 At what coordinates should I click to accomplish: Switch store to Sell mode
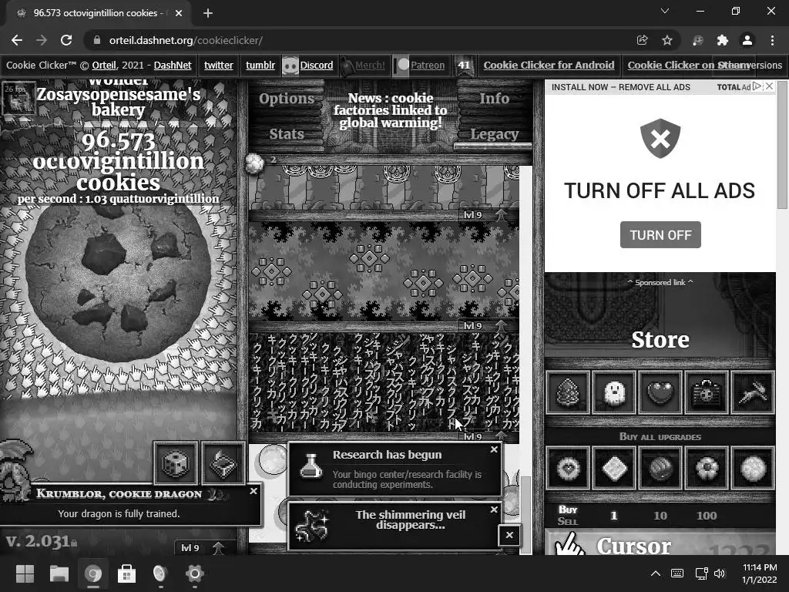pyautogui.click(x=568, y=521)
